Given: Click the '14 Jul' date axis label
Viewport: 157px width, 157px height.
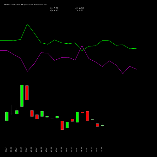Looking at the screenshot, I should click(x=41, y=150).
